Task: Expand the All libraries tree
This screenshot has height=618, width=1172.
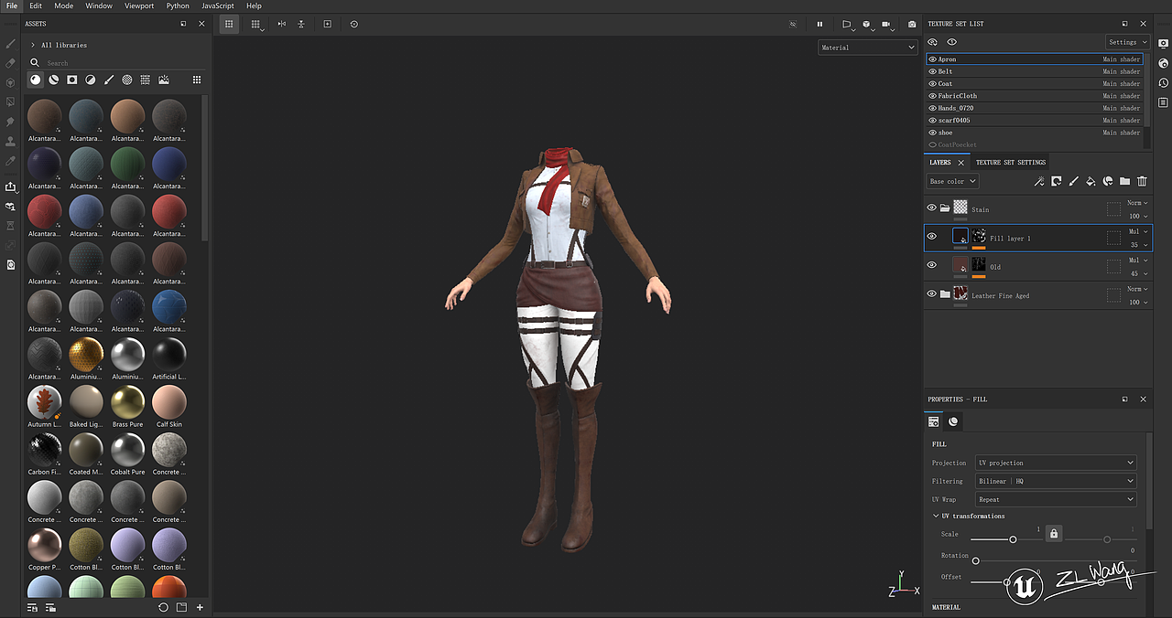Action: 33,45
